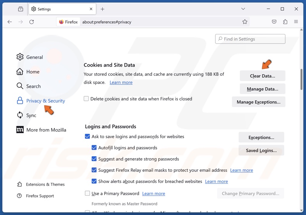Open a new tab with plus icon
This screenshot has height=215, width=306.
[x=103, y=9]
